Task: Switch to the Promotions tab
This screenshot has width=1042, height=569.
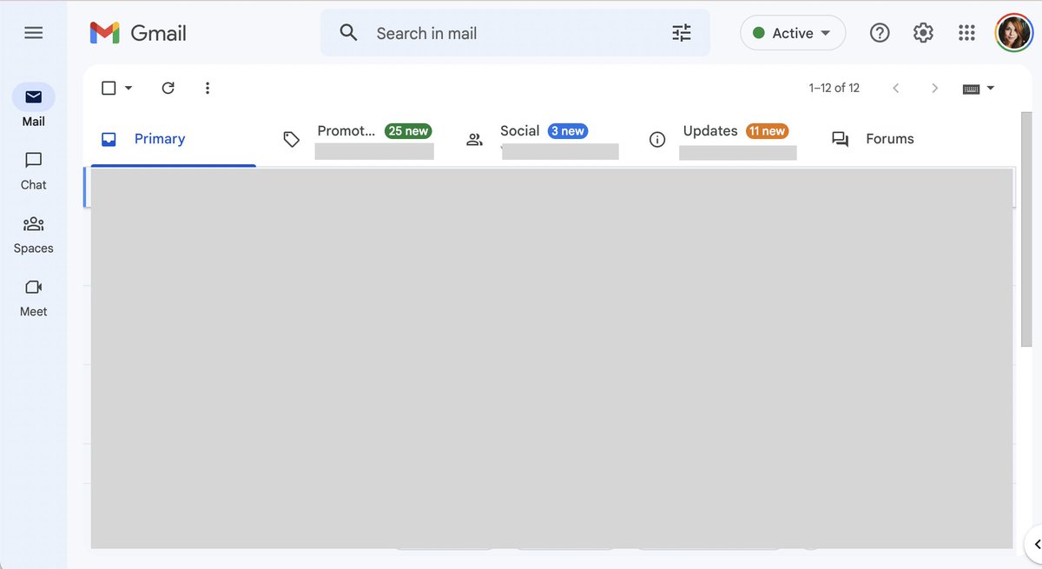Action: click(358, 139)
